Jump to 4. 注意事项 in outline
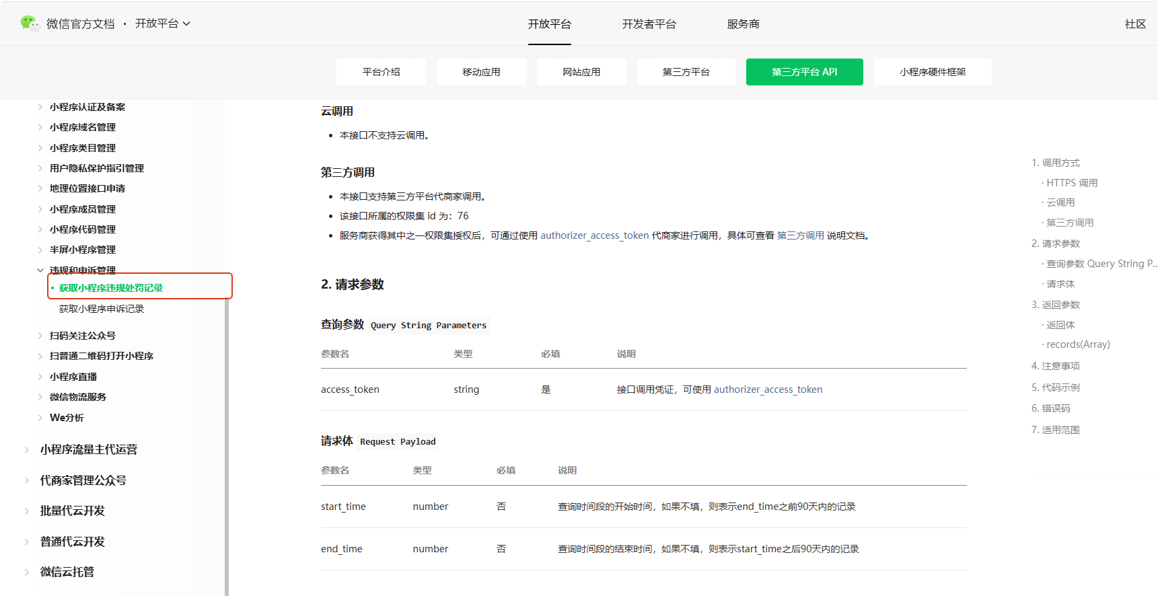Image resolution: width=1158 pixels, height=596 pixels. pyautogui.click(x=1056, y=366)
